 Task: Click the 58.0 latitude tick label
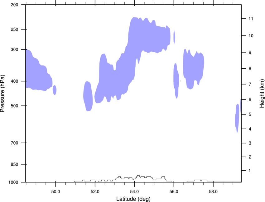[x=213, y=192]
